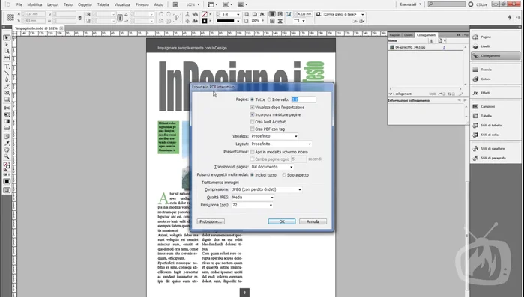Open the Qualità JPEG dropdown
The width and height of the screenshot is (524, 297).
253,198
